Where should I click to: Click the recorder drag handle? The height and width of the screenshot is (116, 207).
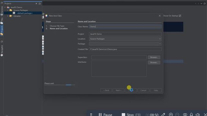click(91, 115)
